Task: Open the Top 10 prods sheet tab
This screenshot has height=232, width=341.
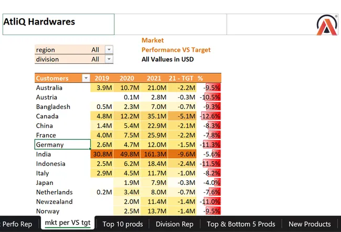Action: coord(123,224)
